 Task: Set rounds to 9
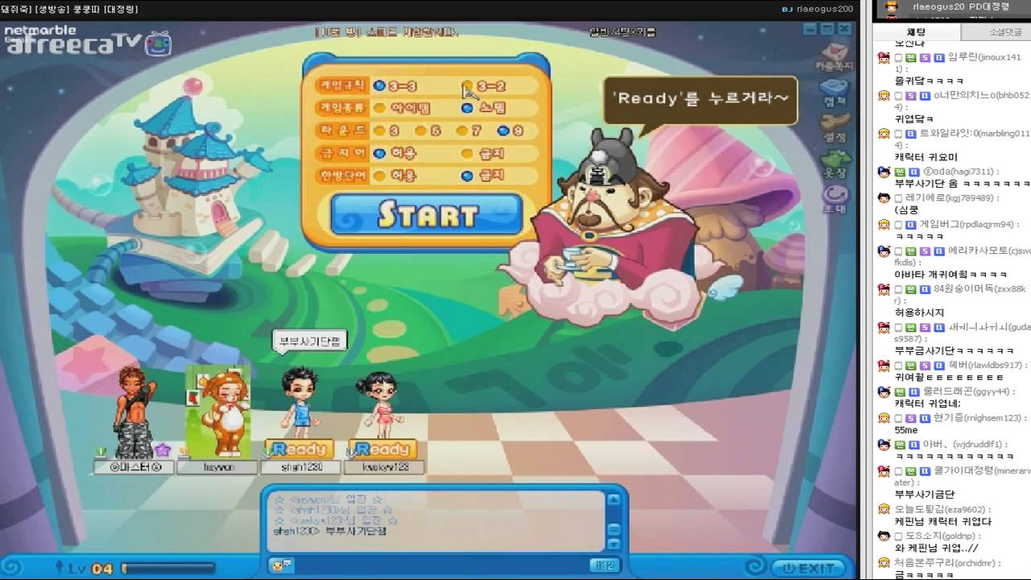click(503, 130)
